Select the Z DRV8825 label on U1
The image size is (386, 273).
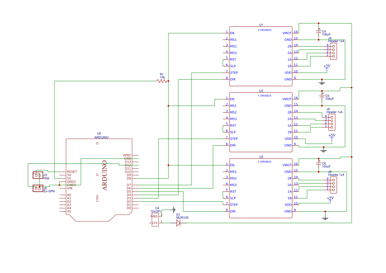tap(264, 30)
